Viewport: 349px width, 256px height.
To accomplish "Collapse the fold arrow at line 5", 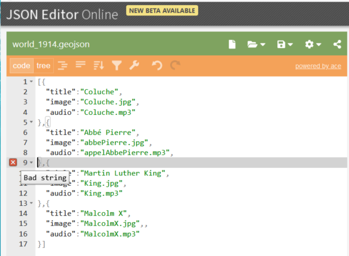I will coord(32,122).
